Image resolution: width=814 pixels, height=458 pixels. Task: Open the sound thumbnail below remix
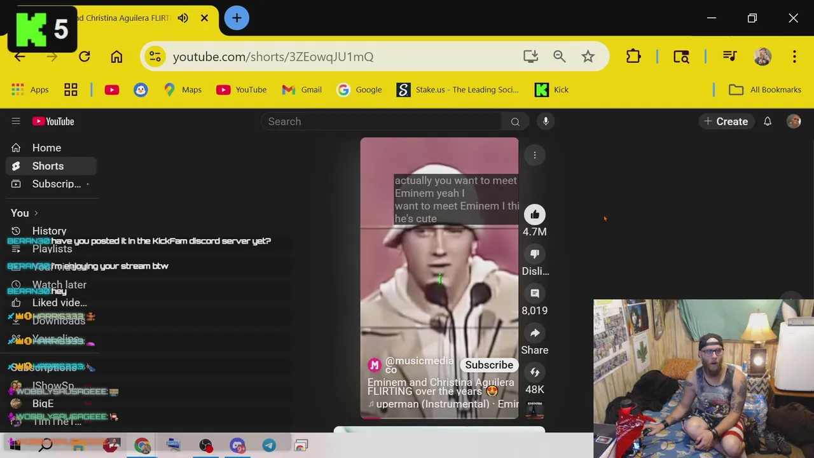535,409
